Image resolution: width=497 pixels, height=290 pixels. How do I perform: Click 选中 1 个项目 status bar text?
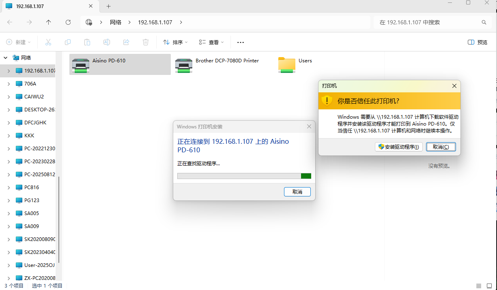(x=47, y=286)
